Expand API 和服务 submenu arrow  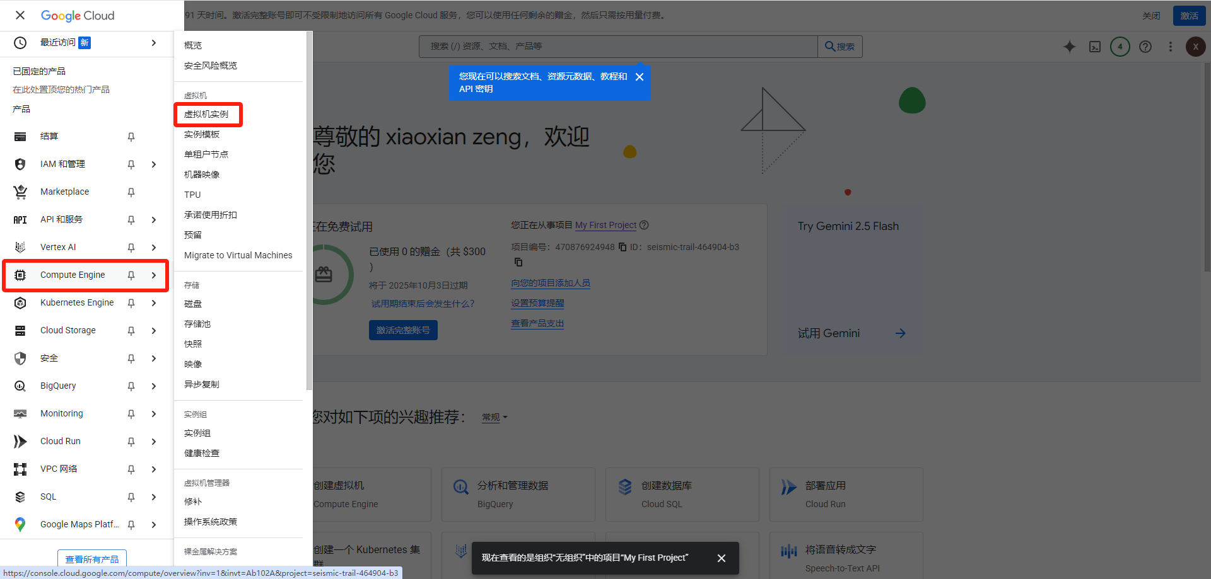154,220
